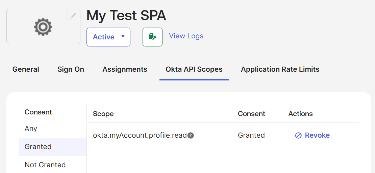Click the Scope column header
The image size is (375, 173).
(x=103, y=114)
